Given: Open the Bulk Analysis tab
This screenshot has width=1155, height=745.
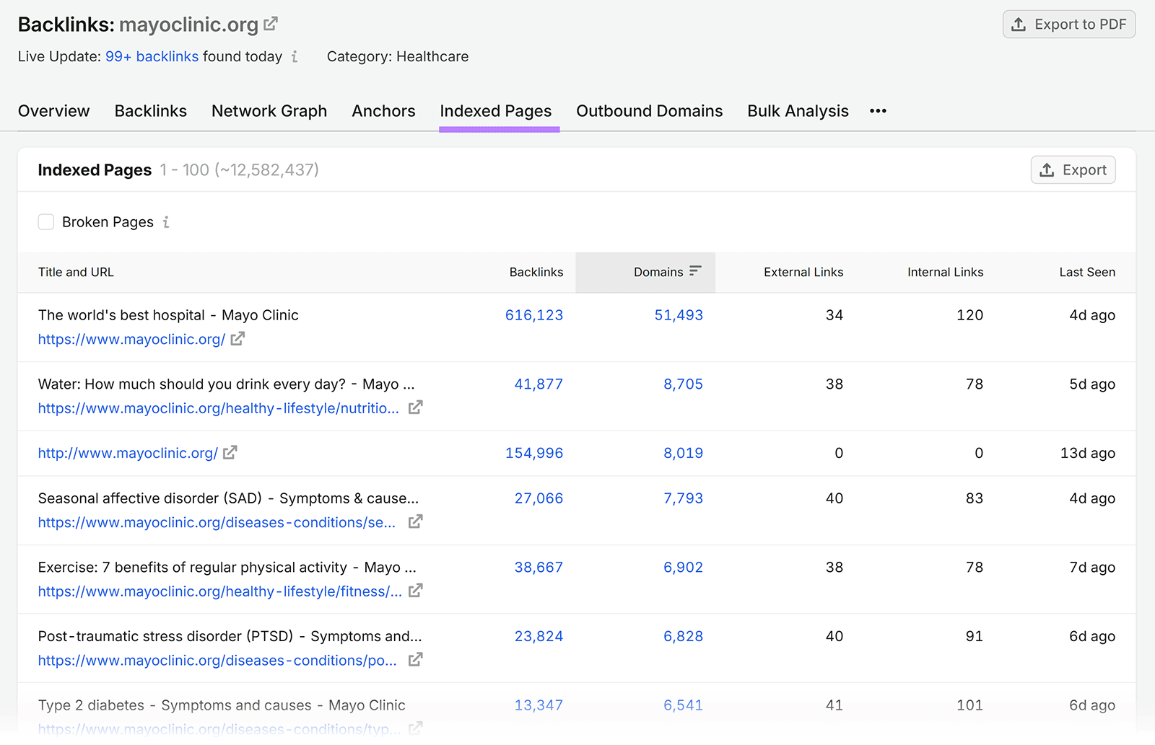Looking at the screenshot, I should [x=798, y=111].
